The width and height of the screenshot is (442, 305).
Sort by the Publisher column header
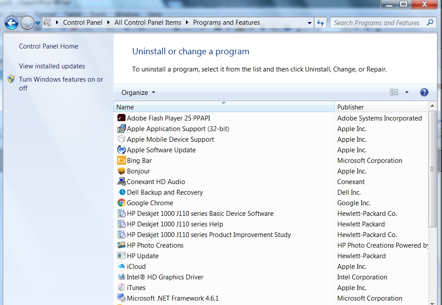tap(381, 107)
